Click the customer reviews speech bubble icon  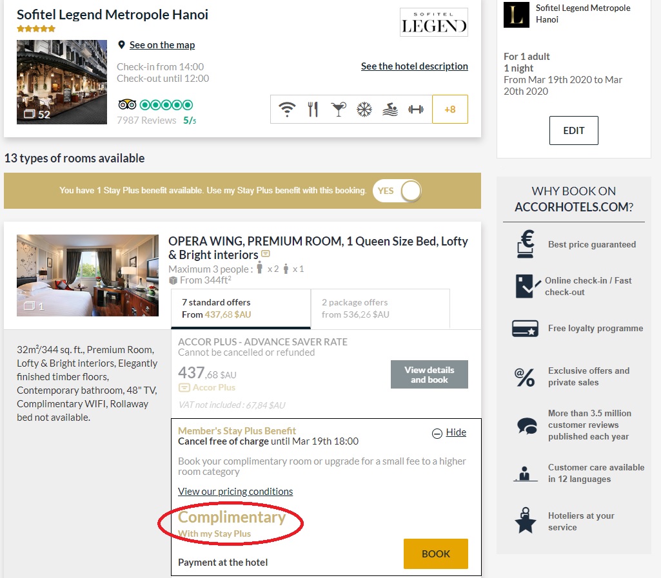[x=527, y=425]
